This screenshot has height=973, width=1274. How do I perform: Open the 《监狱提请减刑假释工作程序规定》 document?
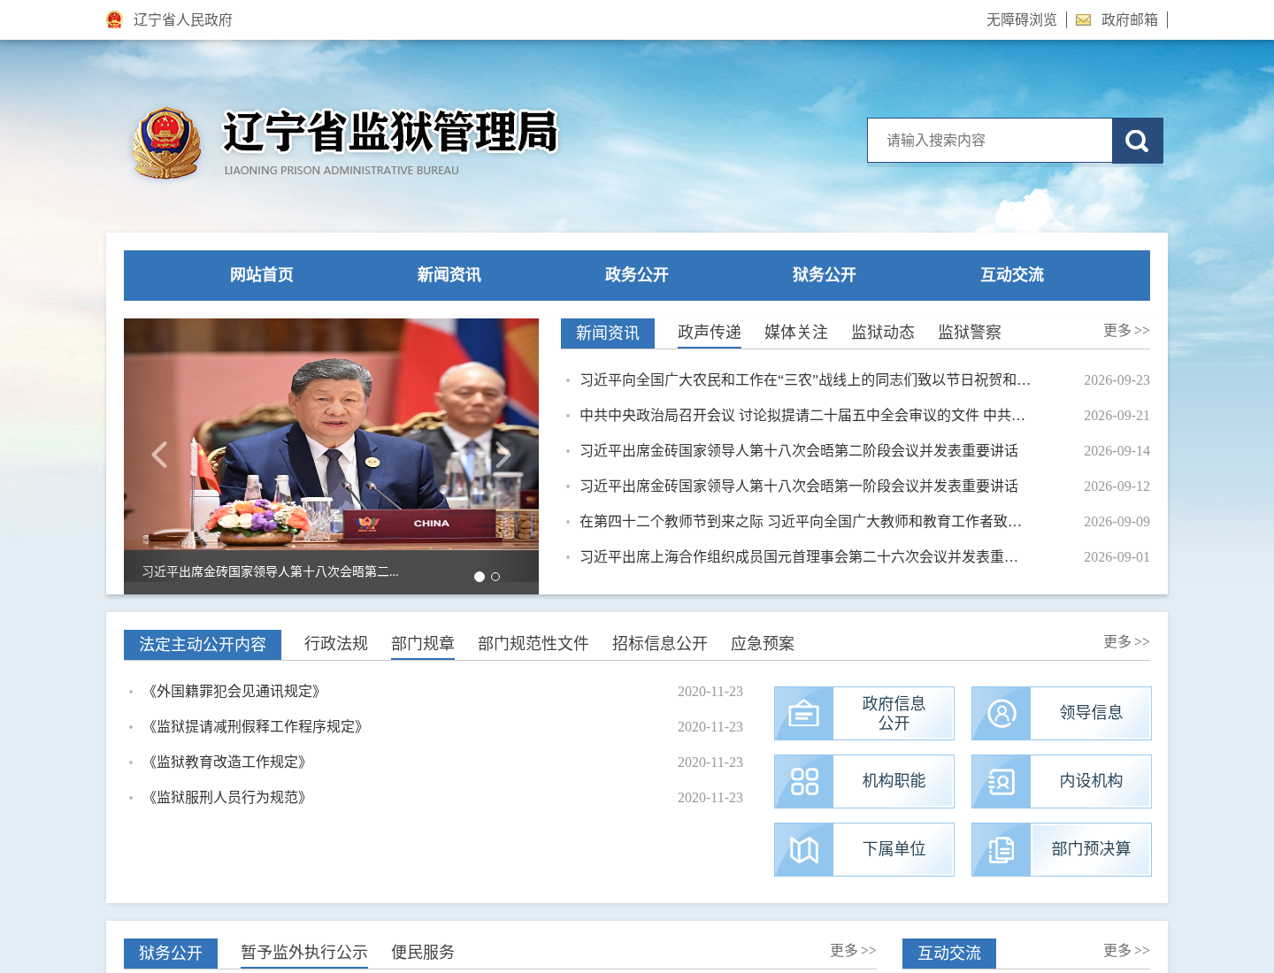256,726
